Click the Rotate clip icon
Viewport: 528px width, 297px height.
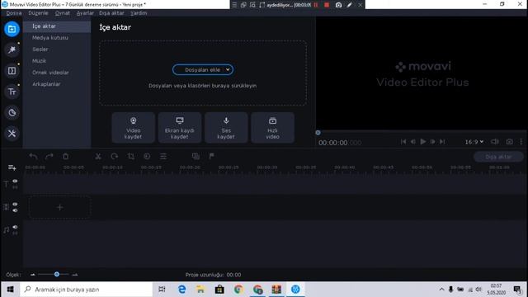[x=115, y=156]
